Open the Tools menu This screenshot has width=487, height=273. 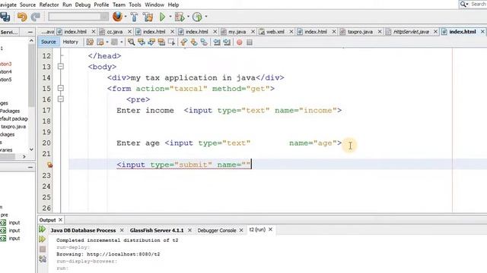click(x=135, y=5)
